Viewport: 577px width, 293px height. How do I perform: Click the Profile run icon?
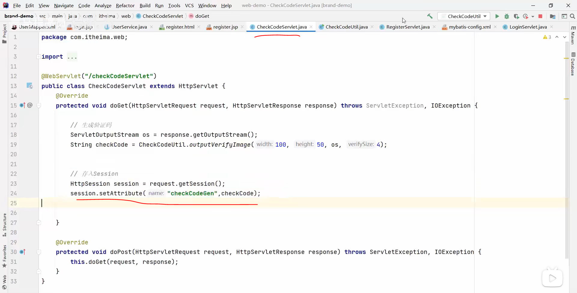(525, 16)
